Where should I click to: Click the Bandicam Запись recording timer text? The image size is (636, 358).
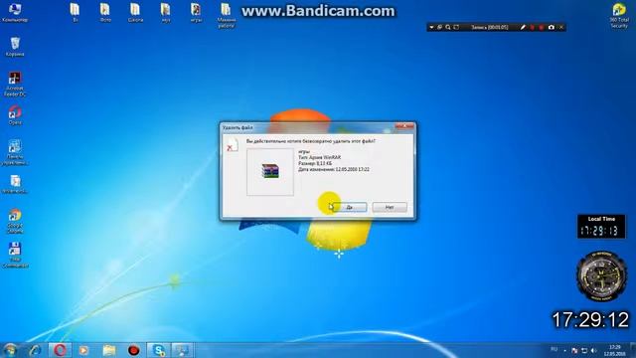point(490,27)
